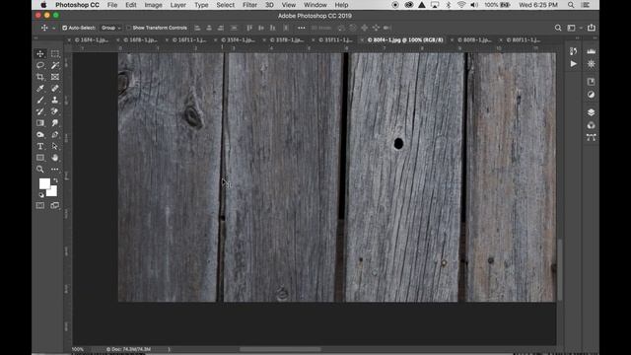Open the more align options three-dots
The height and width of the screenshot is (355, 631).
click(x=301, y=28)
